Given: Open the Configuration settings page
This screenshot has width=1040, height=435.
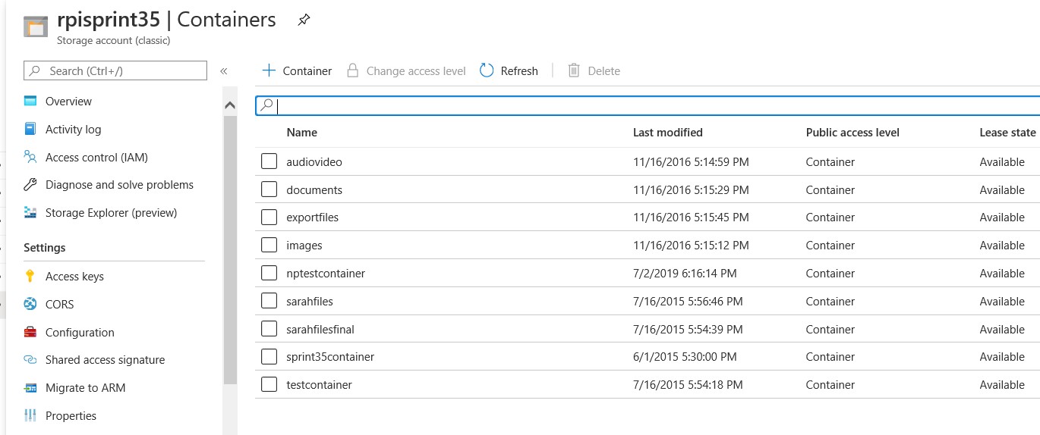Looking at the screenshot, I should 80,333.
